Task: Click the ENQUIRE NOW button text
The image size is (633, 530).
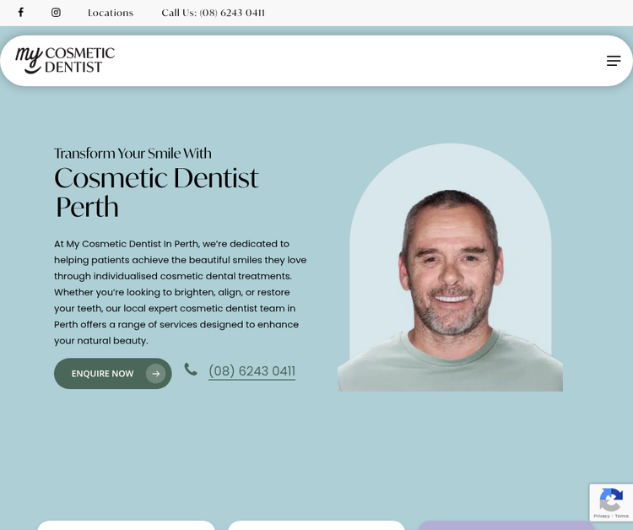Action: (102, 374)
